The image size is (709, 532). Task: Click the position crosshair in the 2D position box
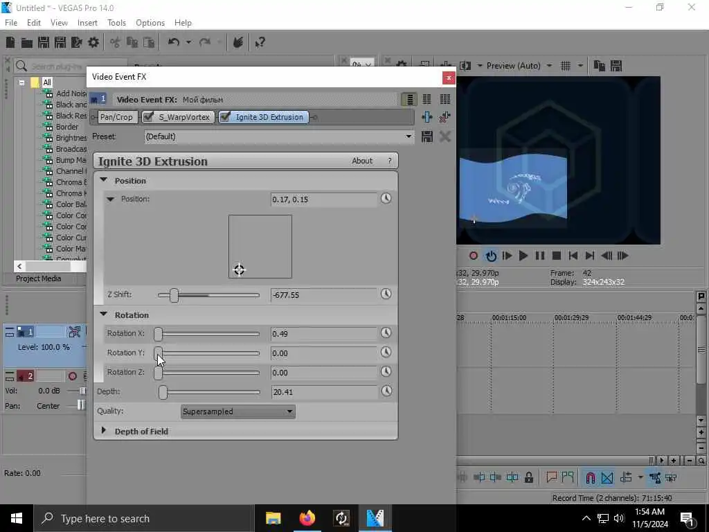coord(239,269)
